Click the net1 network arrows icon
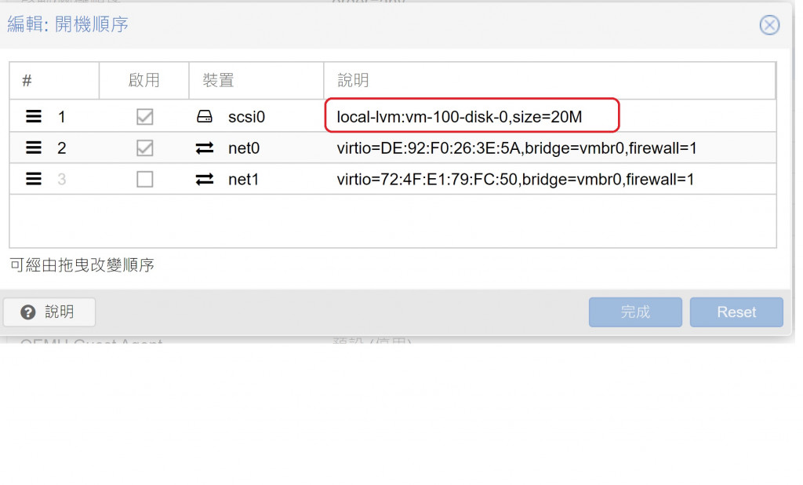Image resolution: width=803 pixels, height=485 pixels. [205, 180]
